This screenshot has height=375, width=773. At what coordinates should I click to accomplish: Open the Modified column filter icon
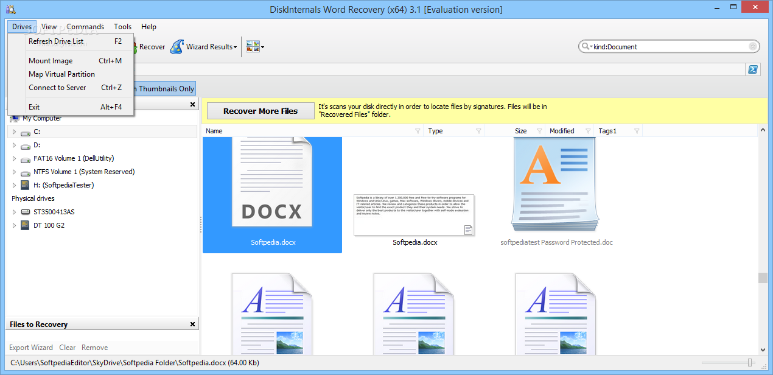point(588,131)
